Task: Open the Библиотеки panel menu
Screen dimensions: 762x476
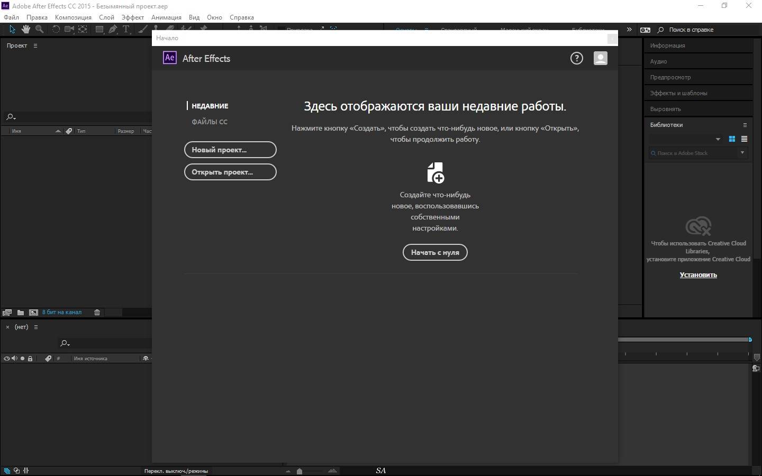Action: tap(745, 125)
